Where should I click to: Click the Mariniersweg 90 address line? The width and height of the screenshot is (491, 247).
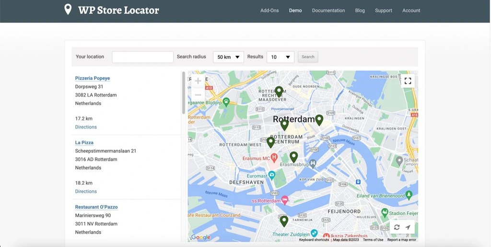[x=93, y=215]
